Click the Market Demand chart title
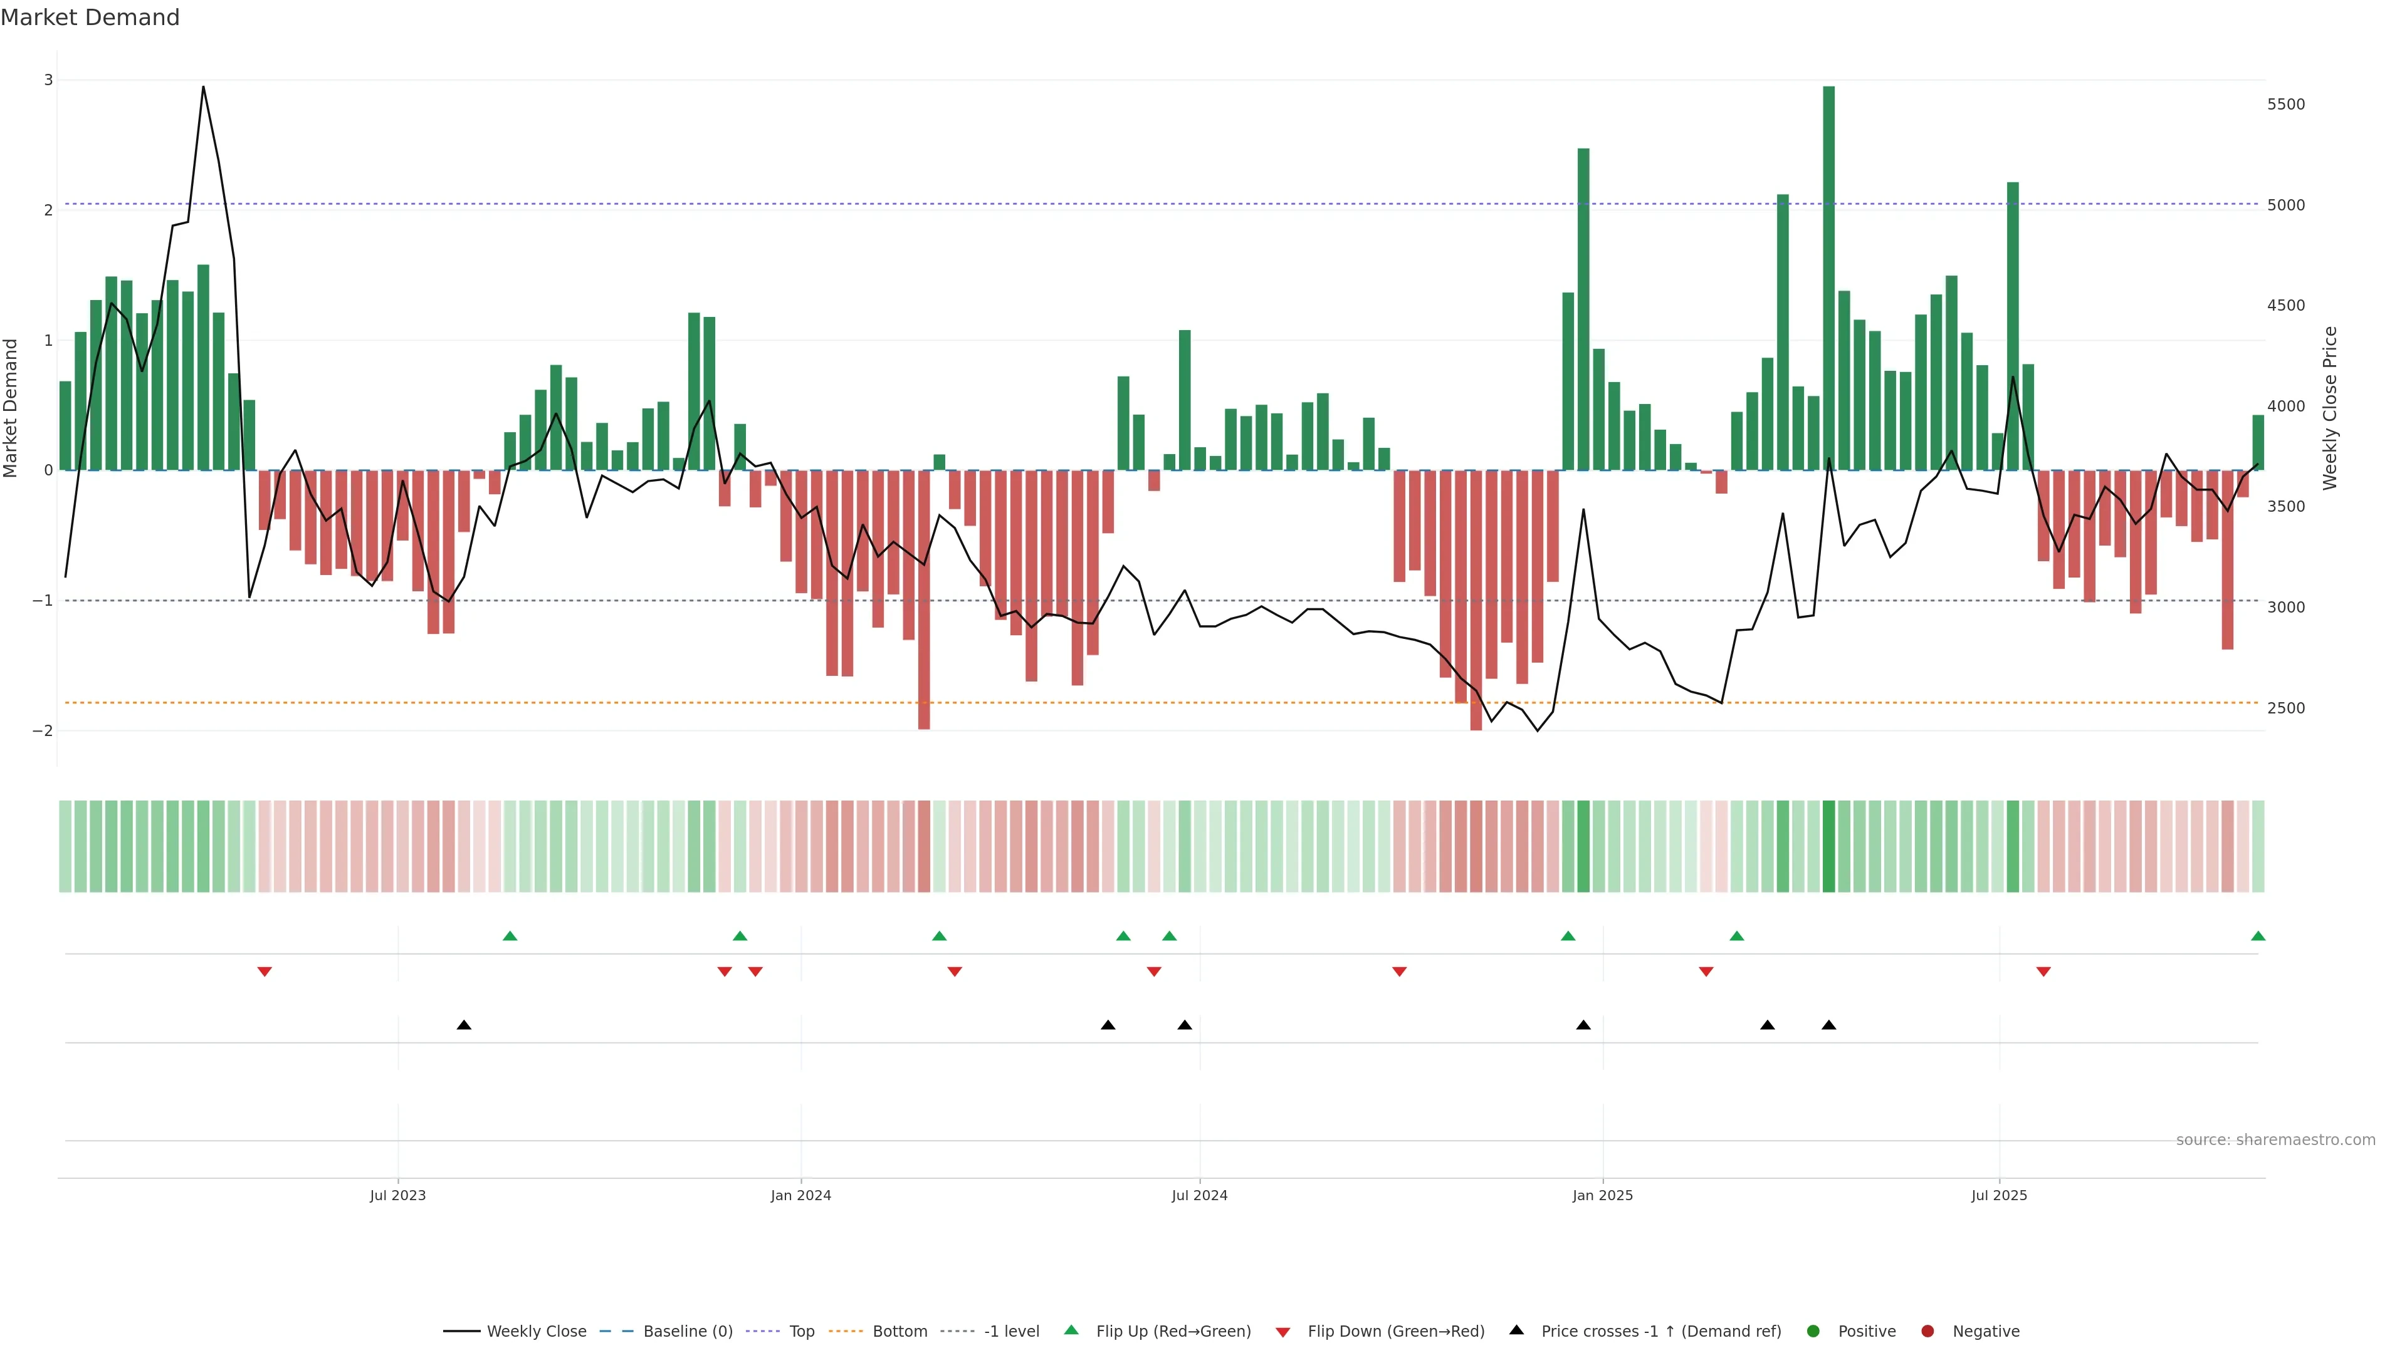This screenshot has width=2407, height=1353. (x=90, y=18)
